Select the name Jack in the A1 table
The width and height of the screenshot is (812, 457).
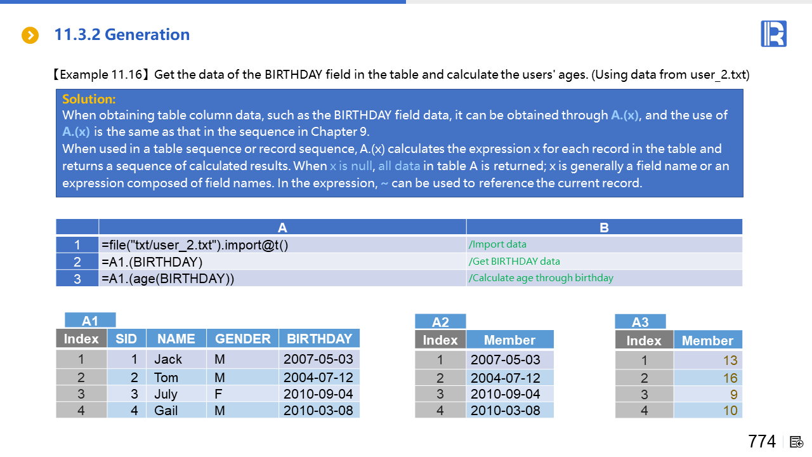pos(168,359)
